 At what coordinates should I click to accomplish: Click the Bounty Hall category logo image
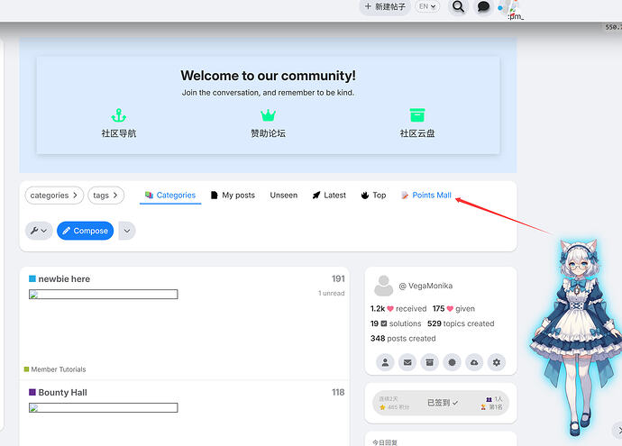click(x=103, y=407)
